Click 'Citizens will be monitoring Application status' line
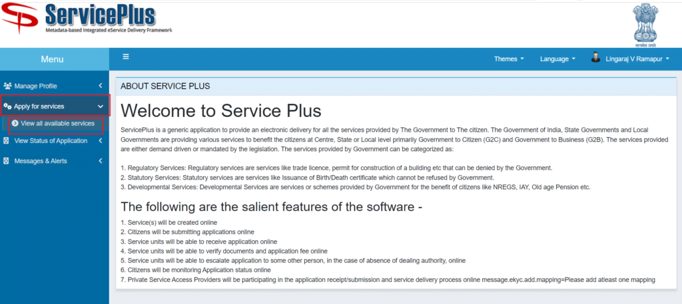Viewport: 682px width, 304px height. click(x=196, y=270)
